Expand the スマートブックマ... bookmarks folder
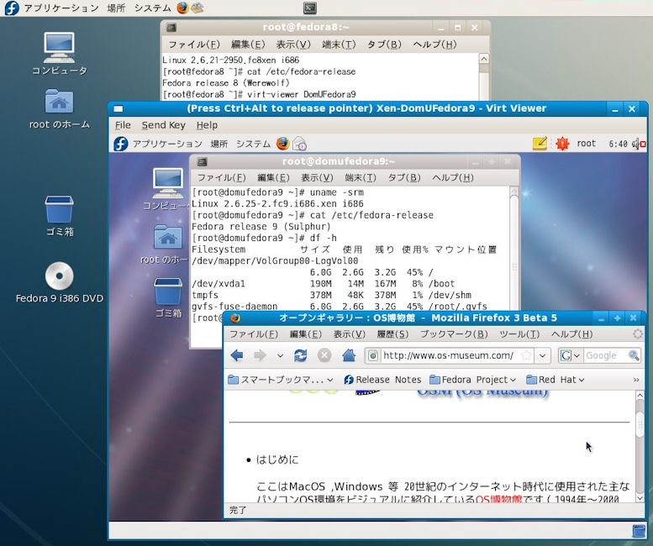The image size is (653, 546). pos(281,380)
